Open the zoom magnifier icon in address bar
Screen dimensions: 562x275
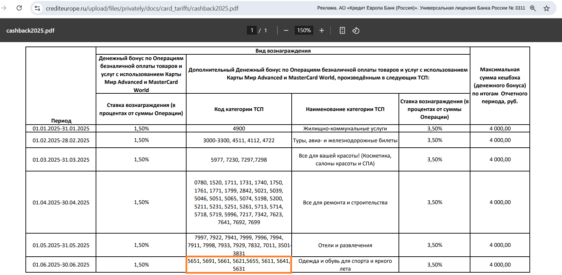(x=533, y=8)
